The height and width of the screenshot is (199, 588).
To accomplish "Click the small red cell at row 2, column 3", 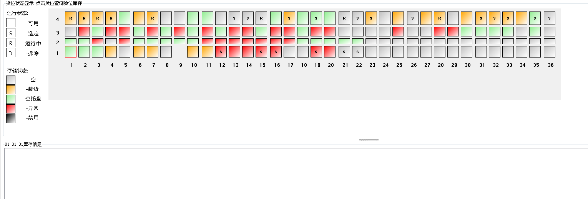I will [98, 41].
